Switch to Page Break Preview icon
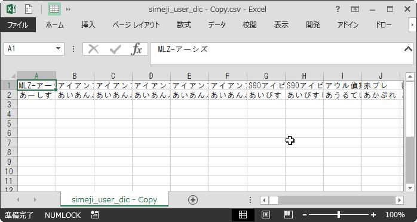 [289, 215]
